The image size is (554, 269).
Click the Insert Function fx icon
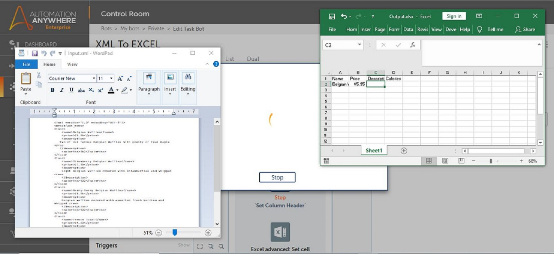[x=413, y=45]
